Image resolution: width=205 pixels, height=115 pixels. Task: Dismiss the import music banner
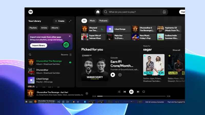tap(70, 36)
